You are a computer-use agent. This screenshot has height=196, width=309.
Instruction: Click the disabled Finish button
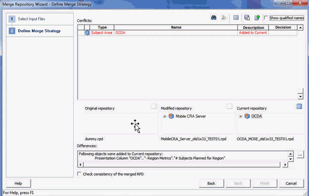[x=265, y=183]
